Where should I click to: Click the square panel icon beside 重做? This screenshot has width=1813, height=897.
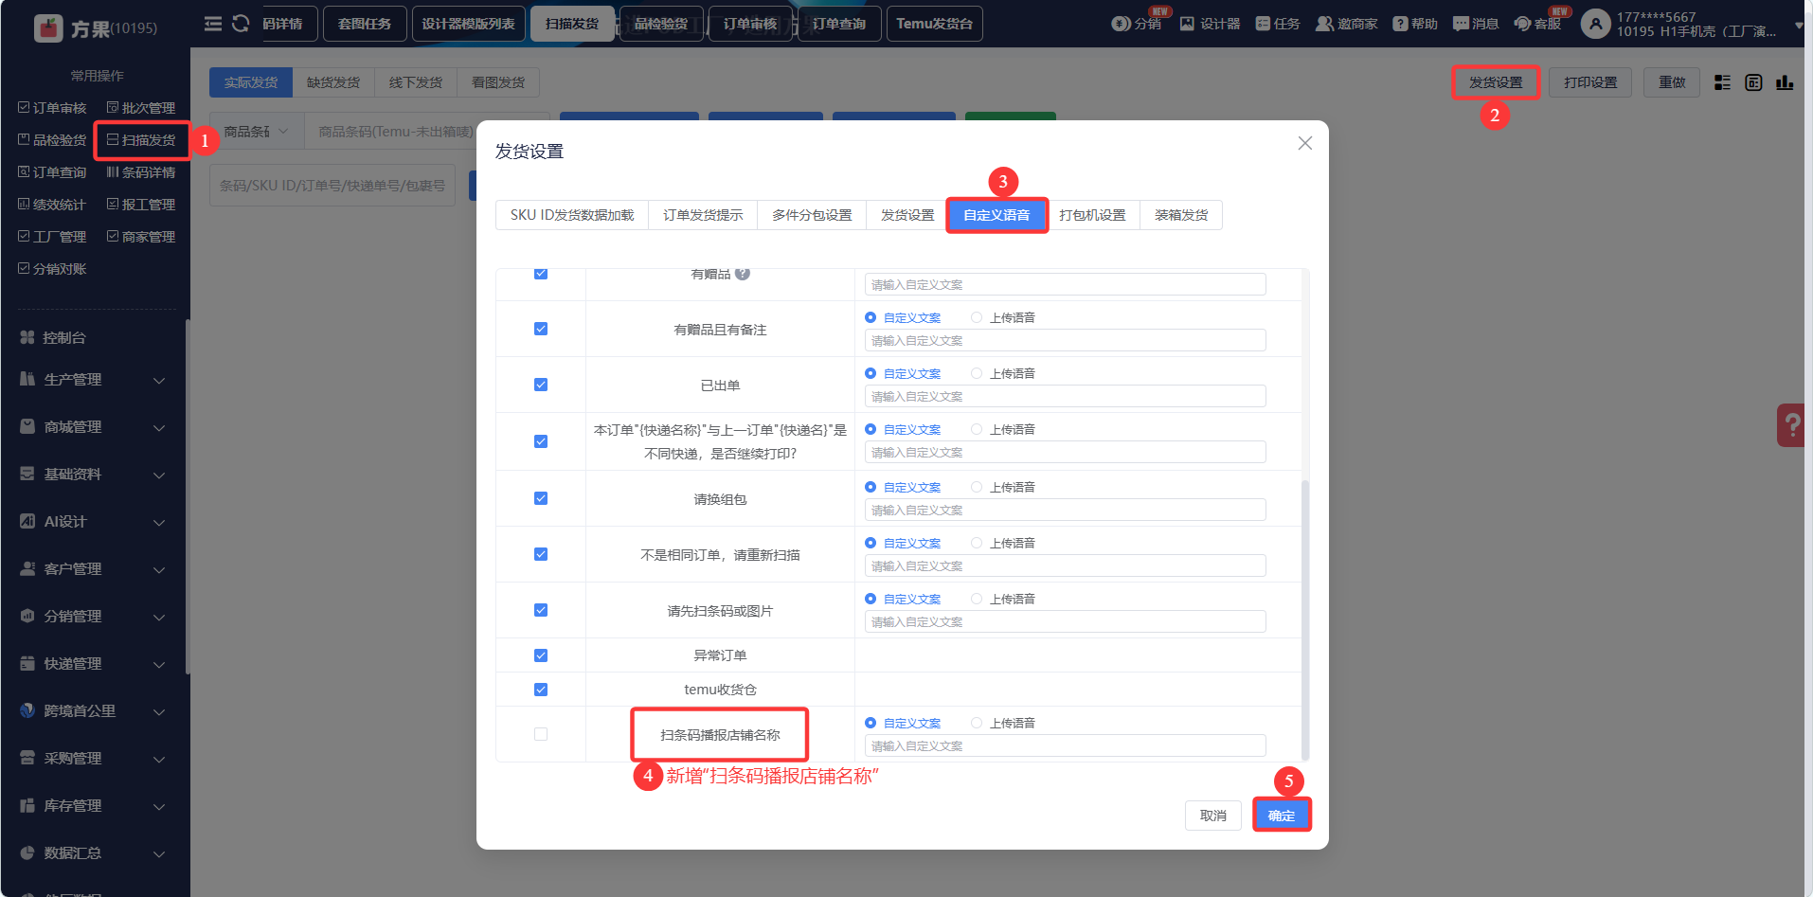tap(1753, 82)
